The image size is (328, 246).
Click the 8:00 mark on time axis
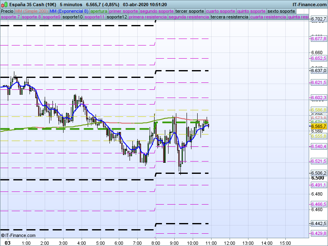tap(156, 243)
